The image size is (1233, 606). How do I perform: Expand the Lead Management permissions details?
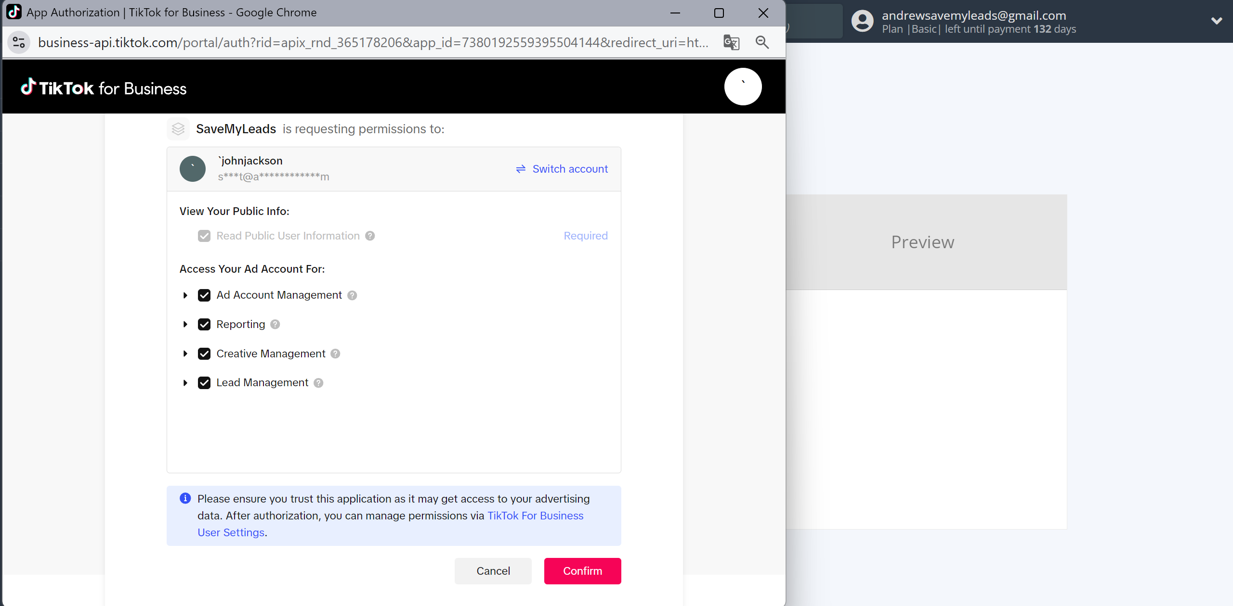183,382
